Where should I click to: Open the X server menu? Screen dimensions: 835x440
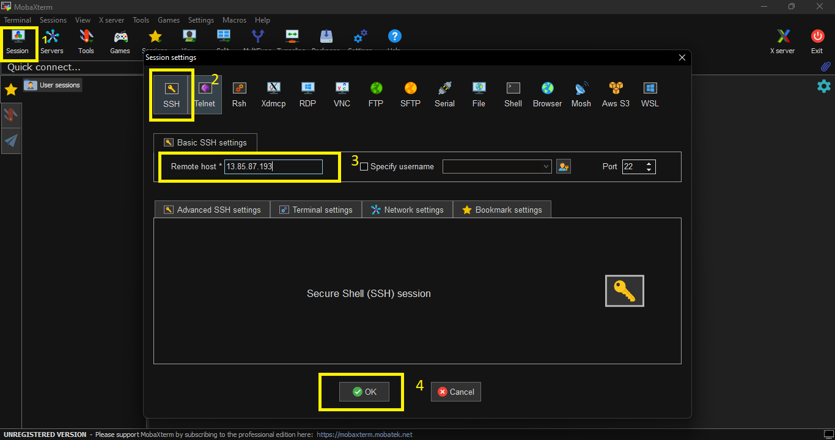point(111,20)
